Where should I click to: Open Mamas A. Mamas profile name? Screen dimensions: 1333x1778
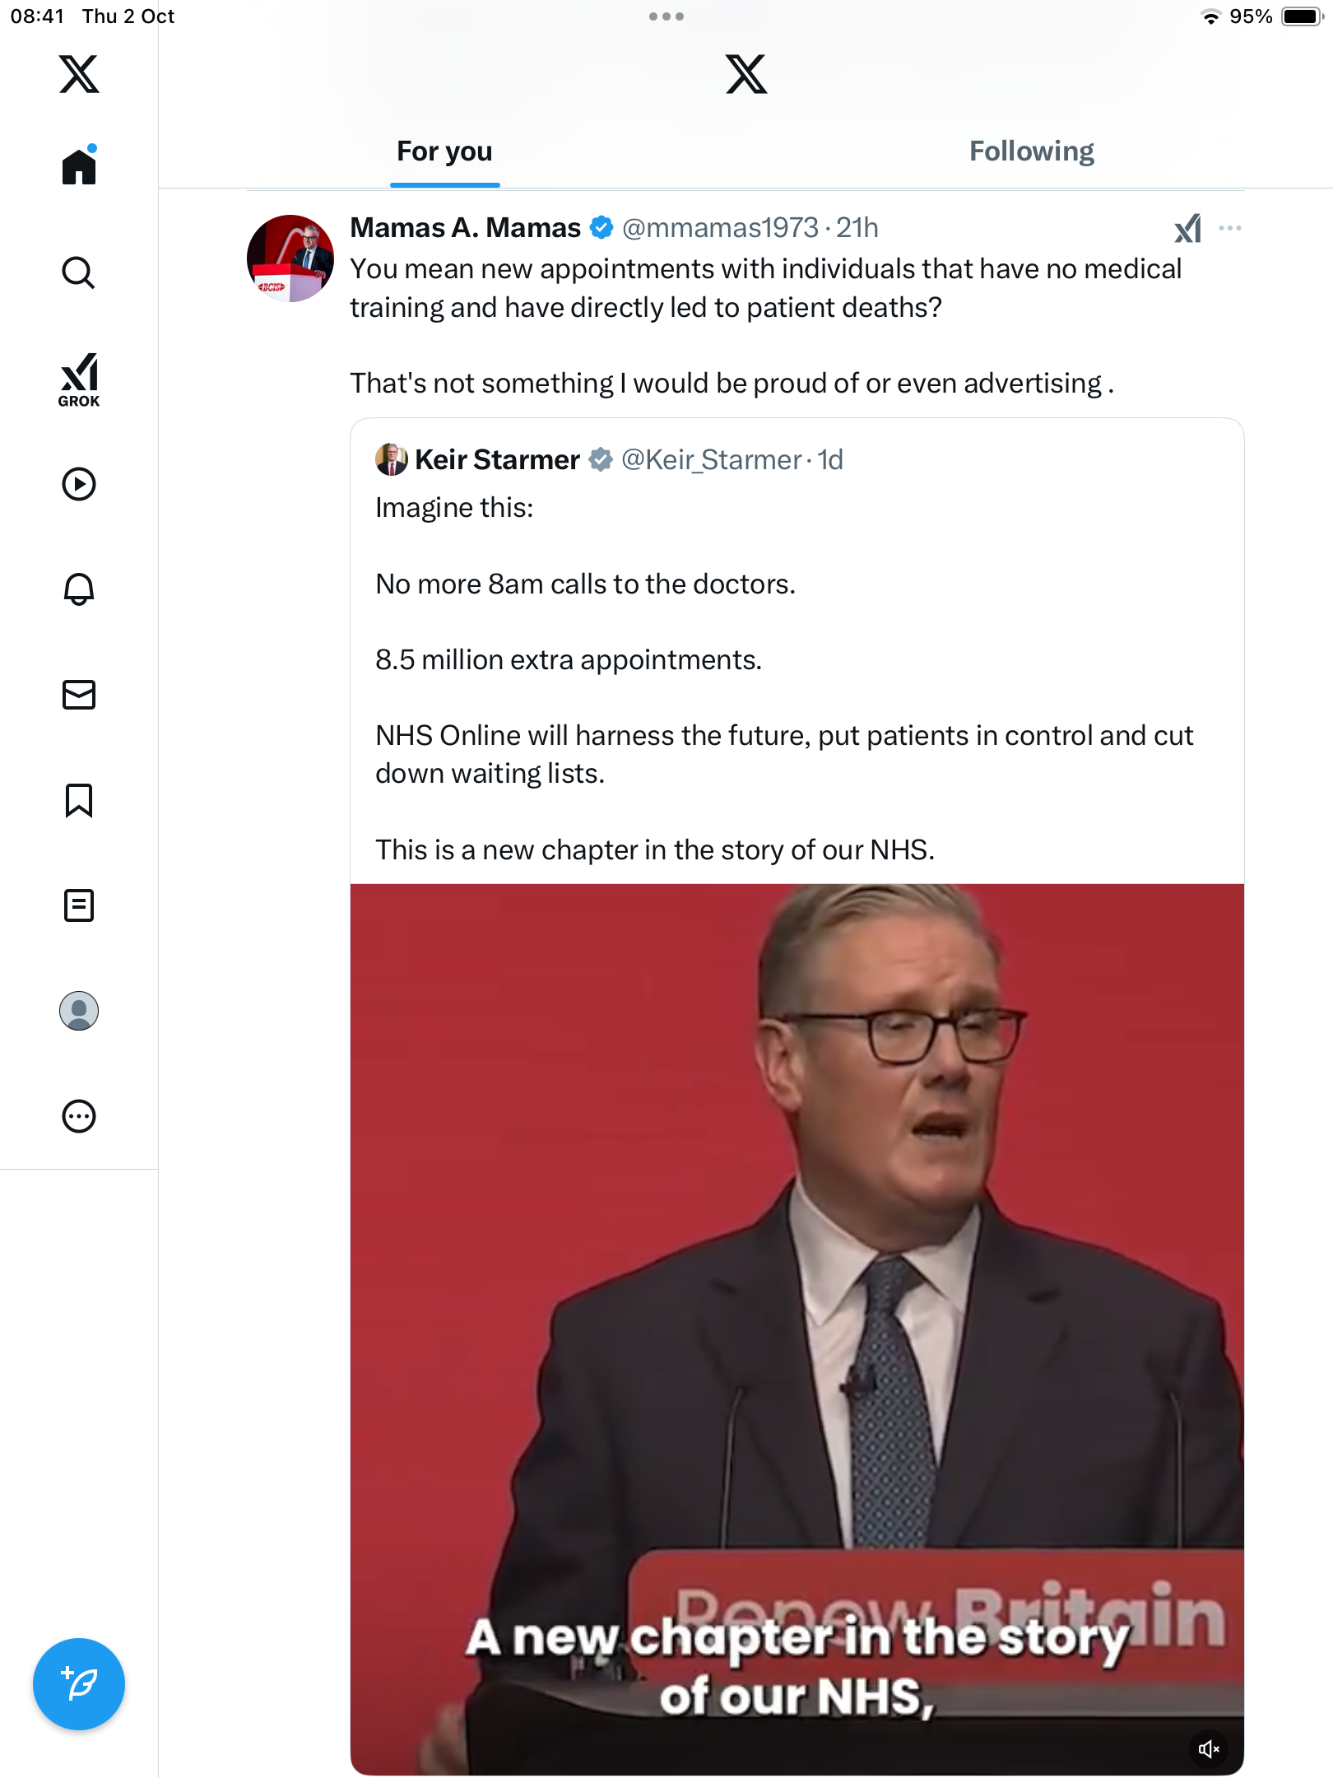(x=465, y=228)
